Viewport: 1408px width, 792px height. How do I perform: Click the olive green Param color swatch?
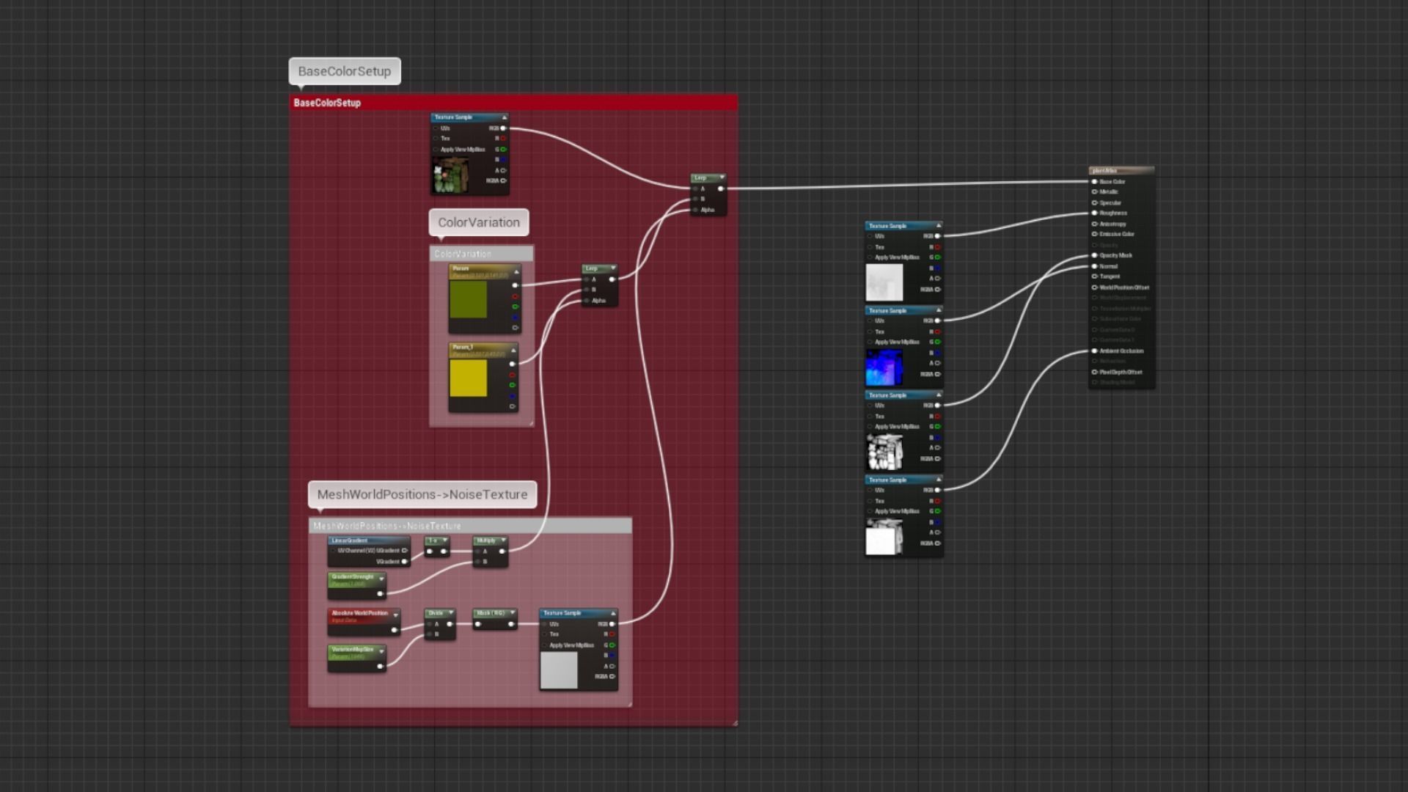point(468,299)
